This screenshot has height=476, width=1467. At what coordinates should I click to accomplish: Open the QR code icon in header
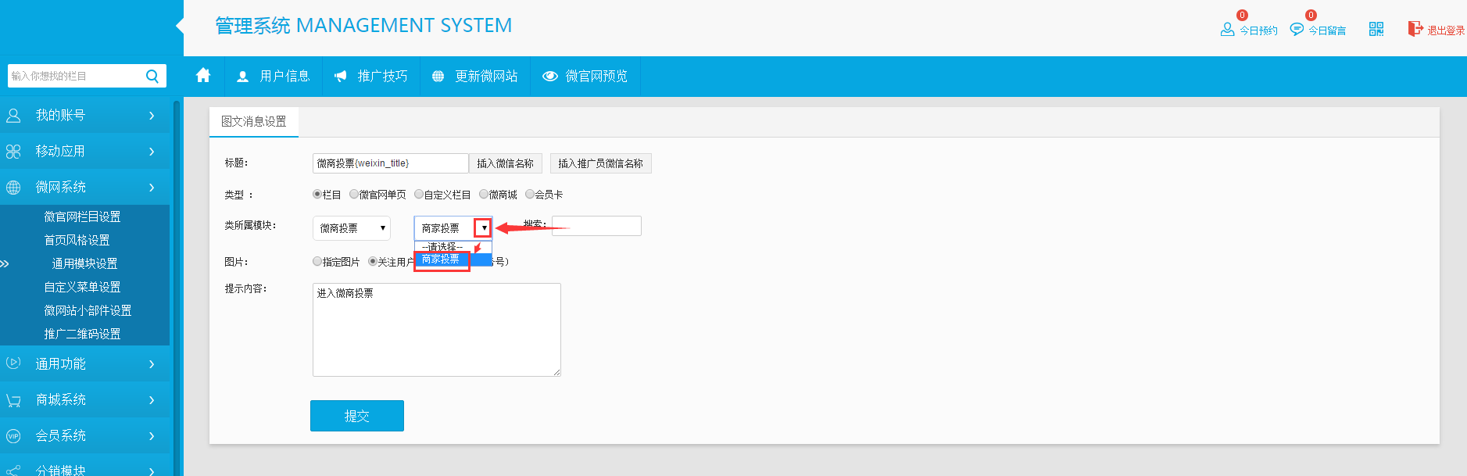click(x=1376, y=29)
